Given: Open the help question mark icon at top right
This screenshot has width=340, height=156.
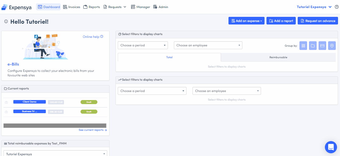Looking at the screenshot, I should (x=336, y=7).
